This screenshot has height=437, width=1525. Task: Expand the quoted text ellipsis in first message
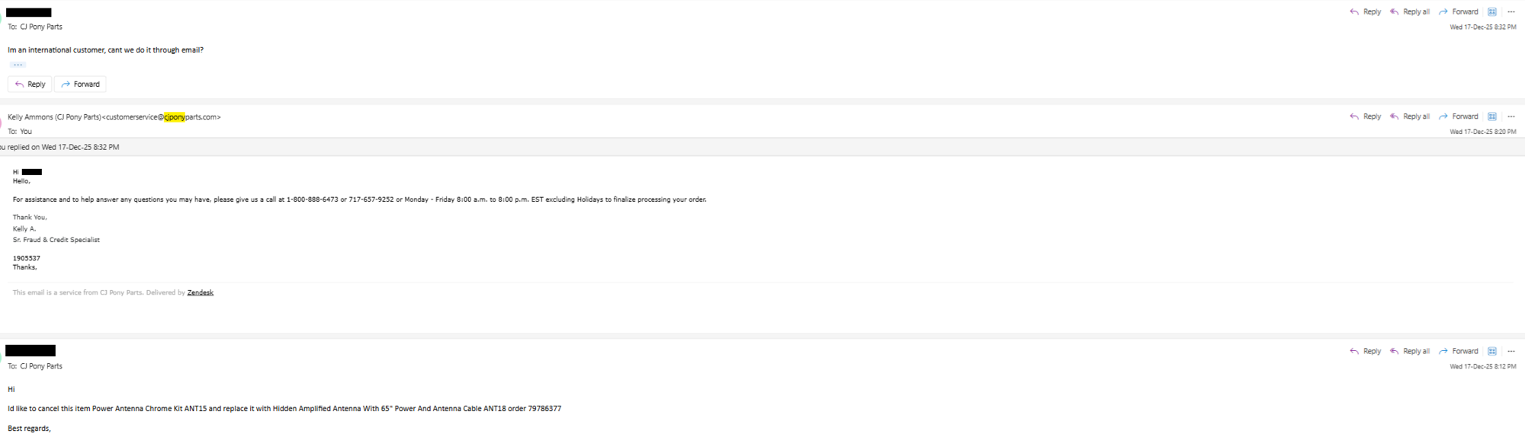click(x=18, y=65)
